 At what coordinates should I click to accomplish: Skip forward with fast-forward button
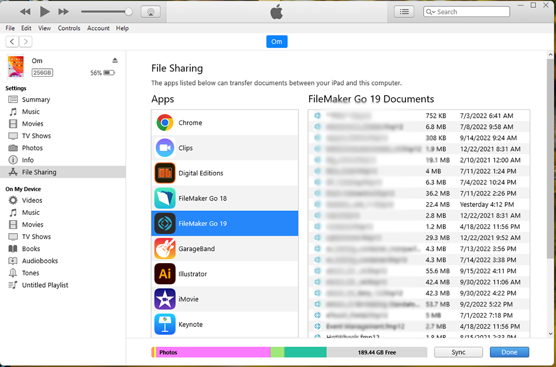(x=63, y=12)
